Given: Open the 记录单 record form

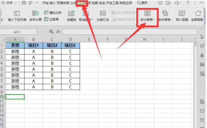Looking at the screenshot, I should [51, 19].
